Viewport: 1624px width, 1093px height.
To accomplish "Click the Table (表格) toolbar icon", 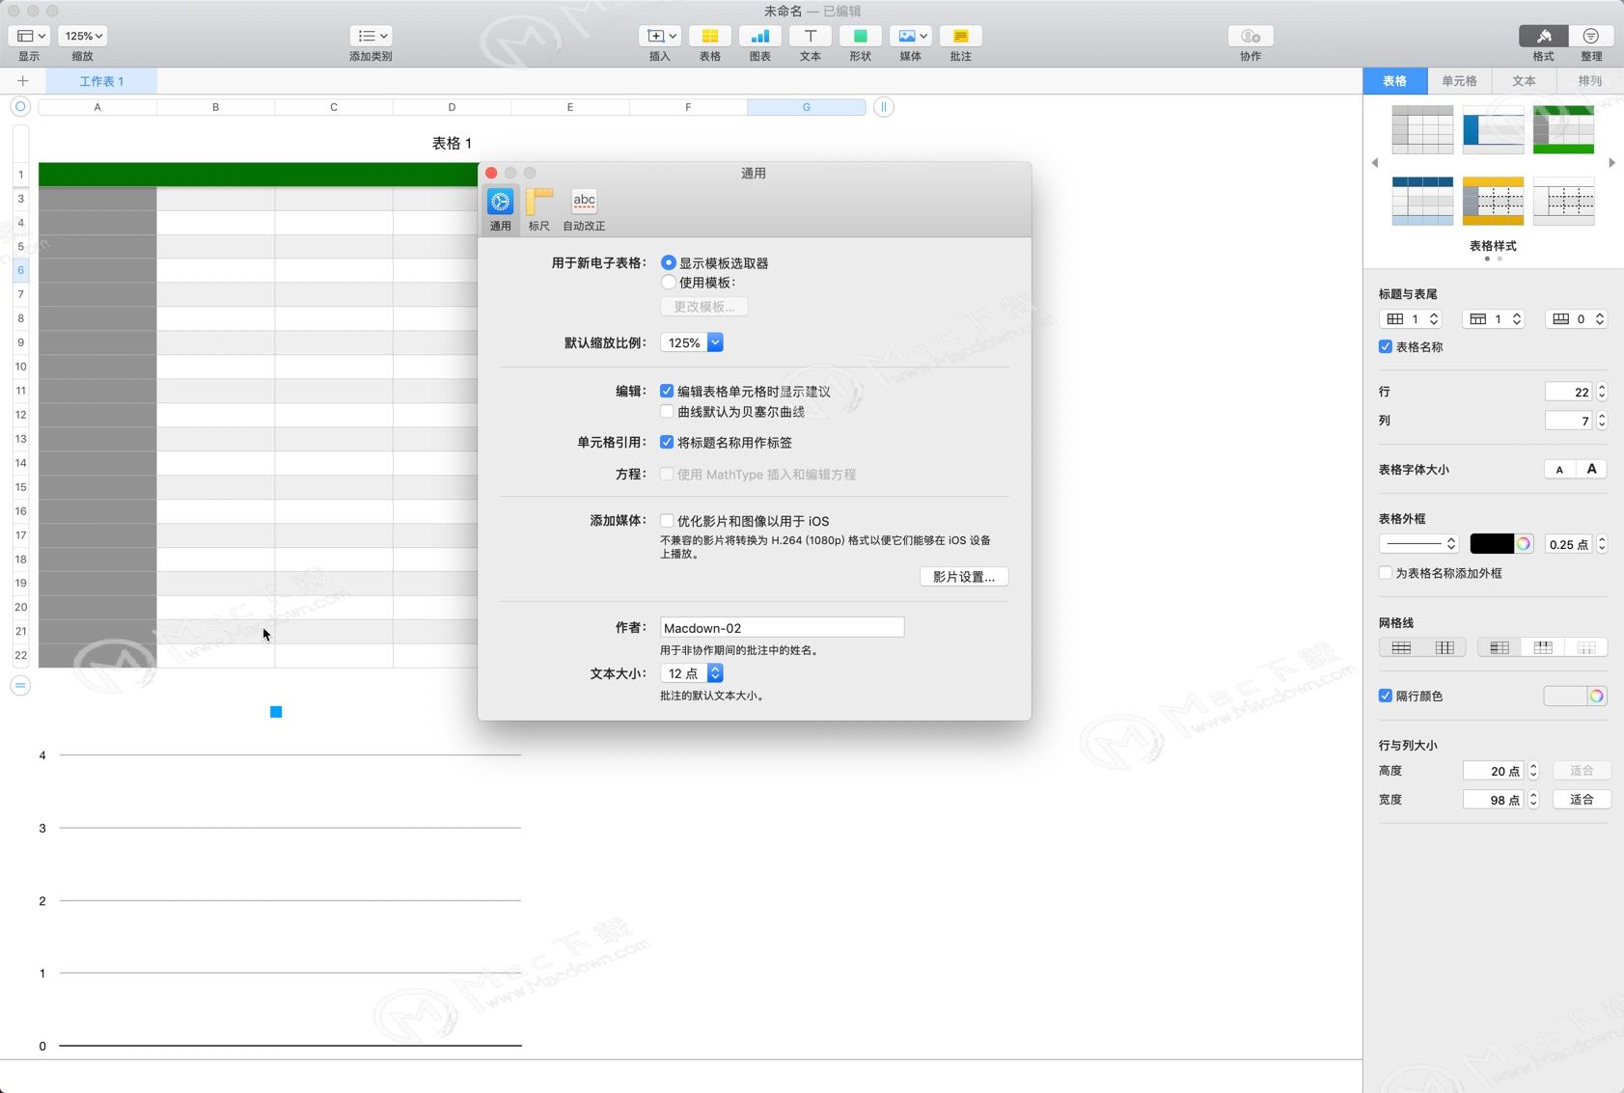I will 709,37.
